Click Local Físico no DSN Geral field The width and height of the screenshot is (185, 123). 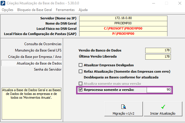tap(123, 29)
